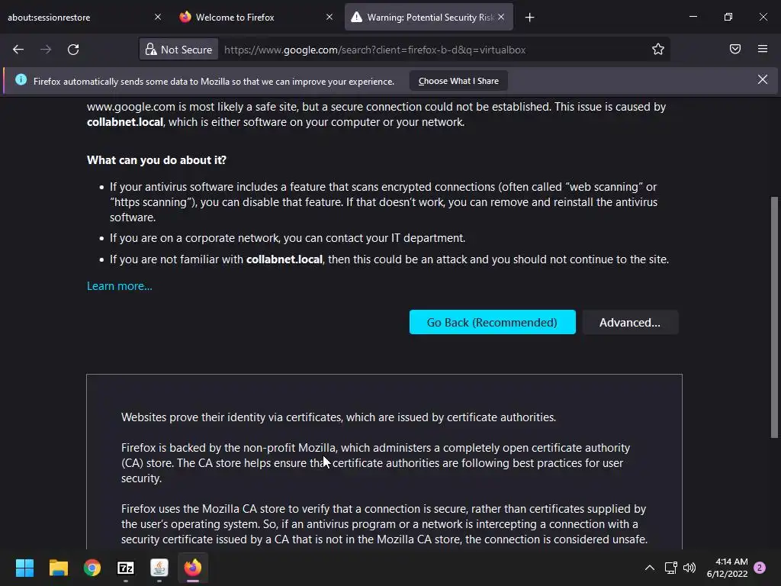Bookmark this page with the star
Screen dimensions: 781x586
click(658, 50)
